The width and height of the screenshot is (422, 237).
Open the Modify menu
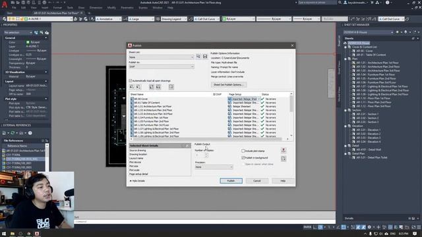(111, 8)
